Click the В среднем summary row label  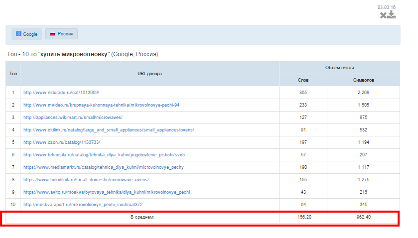coord(142,217)
